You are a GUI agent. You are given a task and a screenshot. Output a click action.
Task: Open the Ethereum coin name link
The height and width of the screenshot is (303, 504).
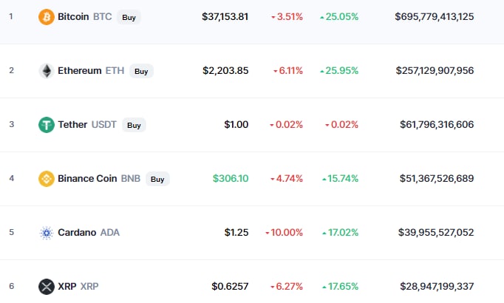click(x=80, y=71)
